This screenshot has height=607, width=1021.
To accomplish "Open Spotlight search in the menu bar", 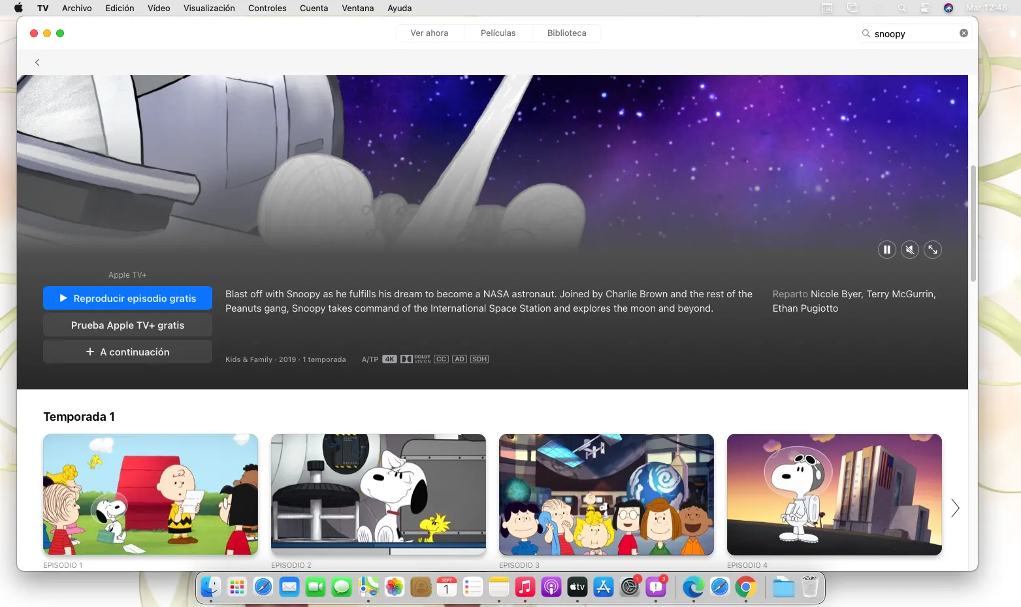I will click(902, 8).
